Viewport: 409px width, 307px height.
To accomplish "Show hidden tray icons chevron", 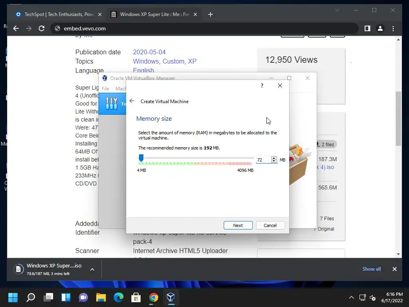I will [x=351, y=297].
